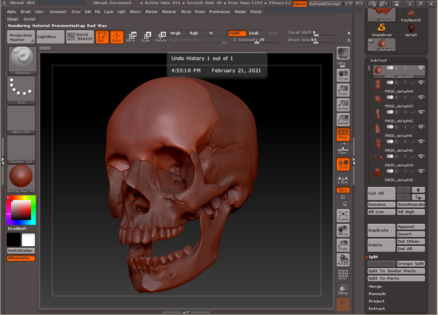This screenshot has height=315, width=438.
Task: Click the black secondary color swatch
Action: coord(14,240)
